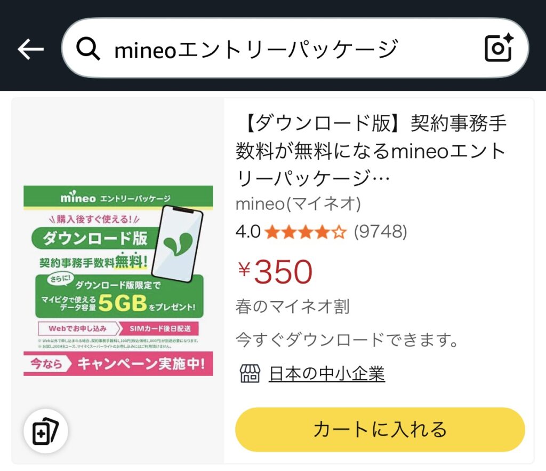
Task: Click the 春のマイネオ割 deal label
Action: [292, 307]
